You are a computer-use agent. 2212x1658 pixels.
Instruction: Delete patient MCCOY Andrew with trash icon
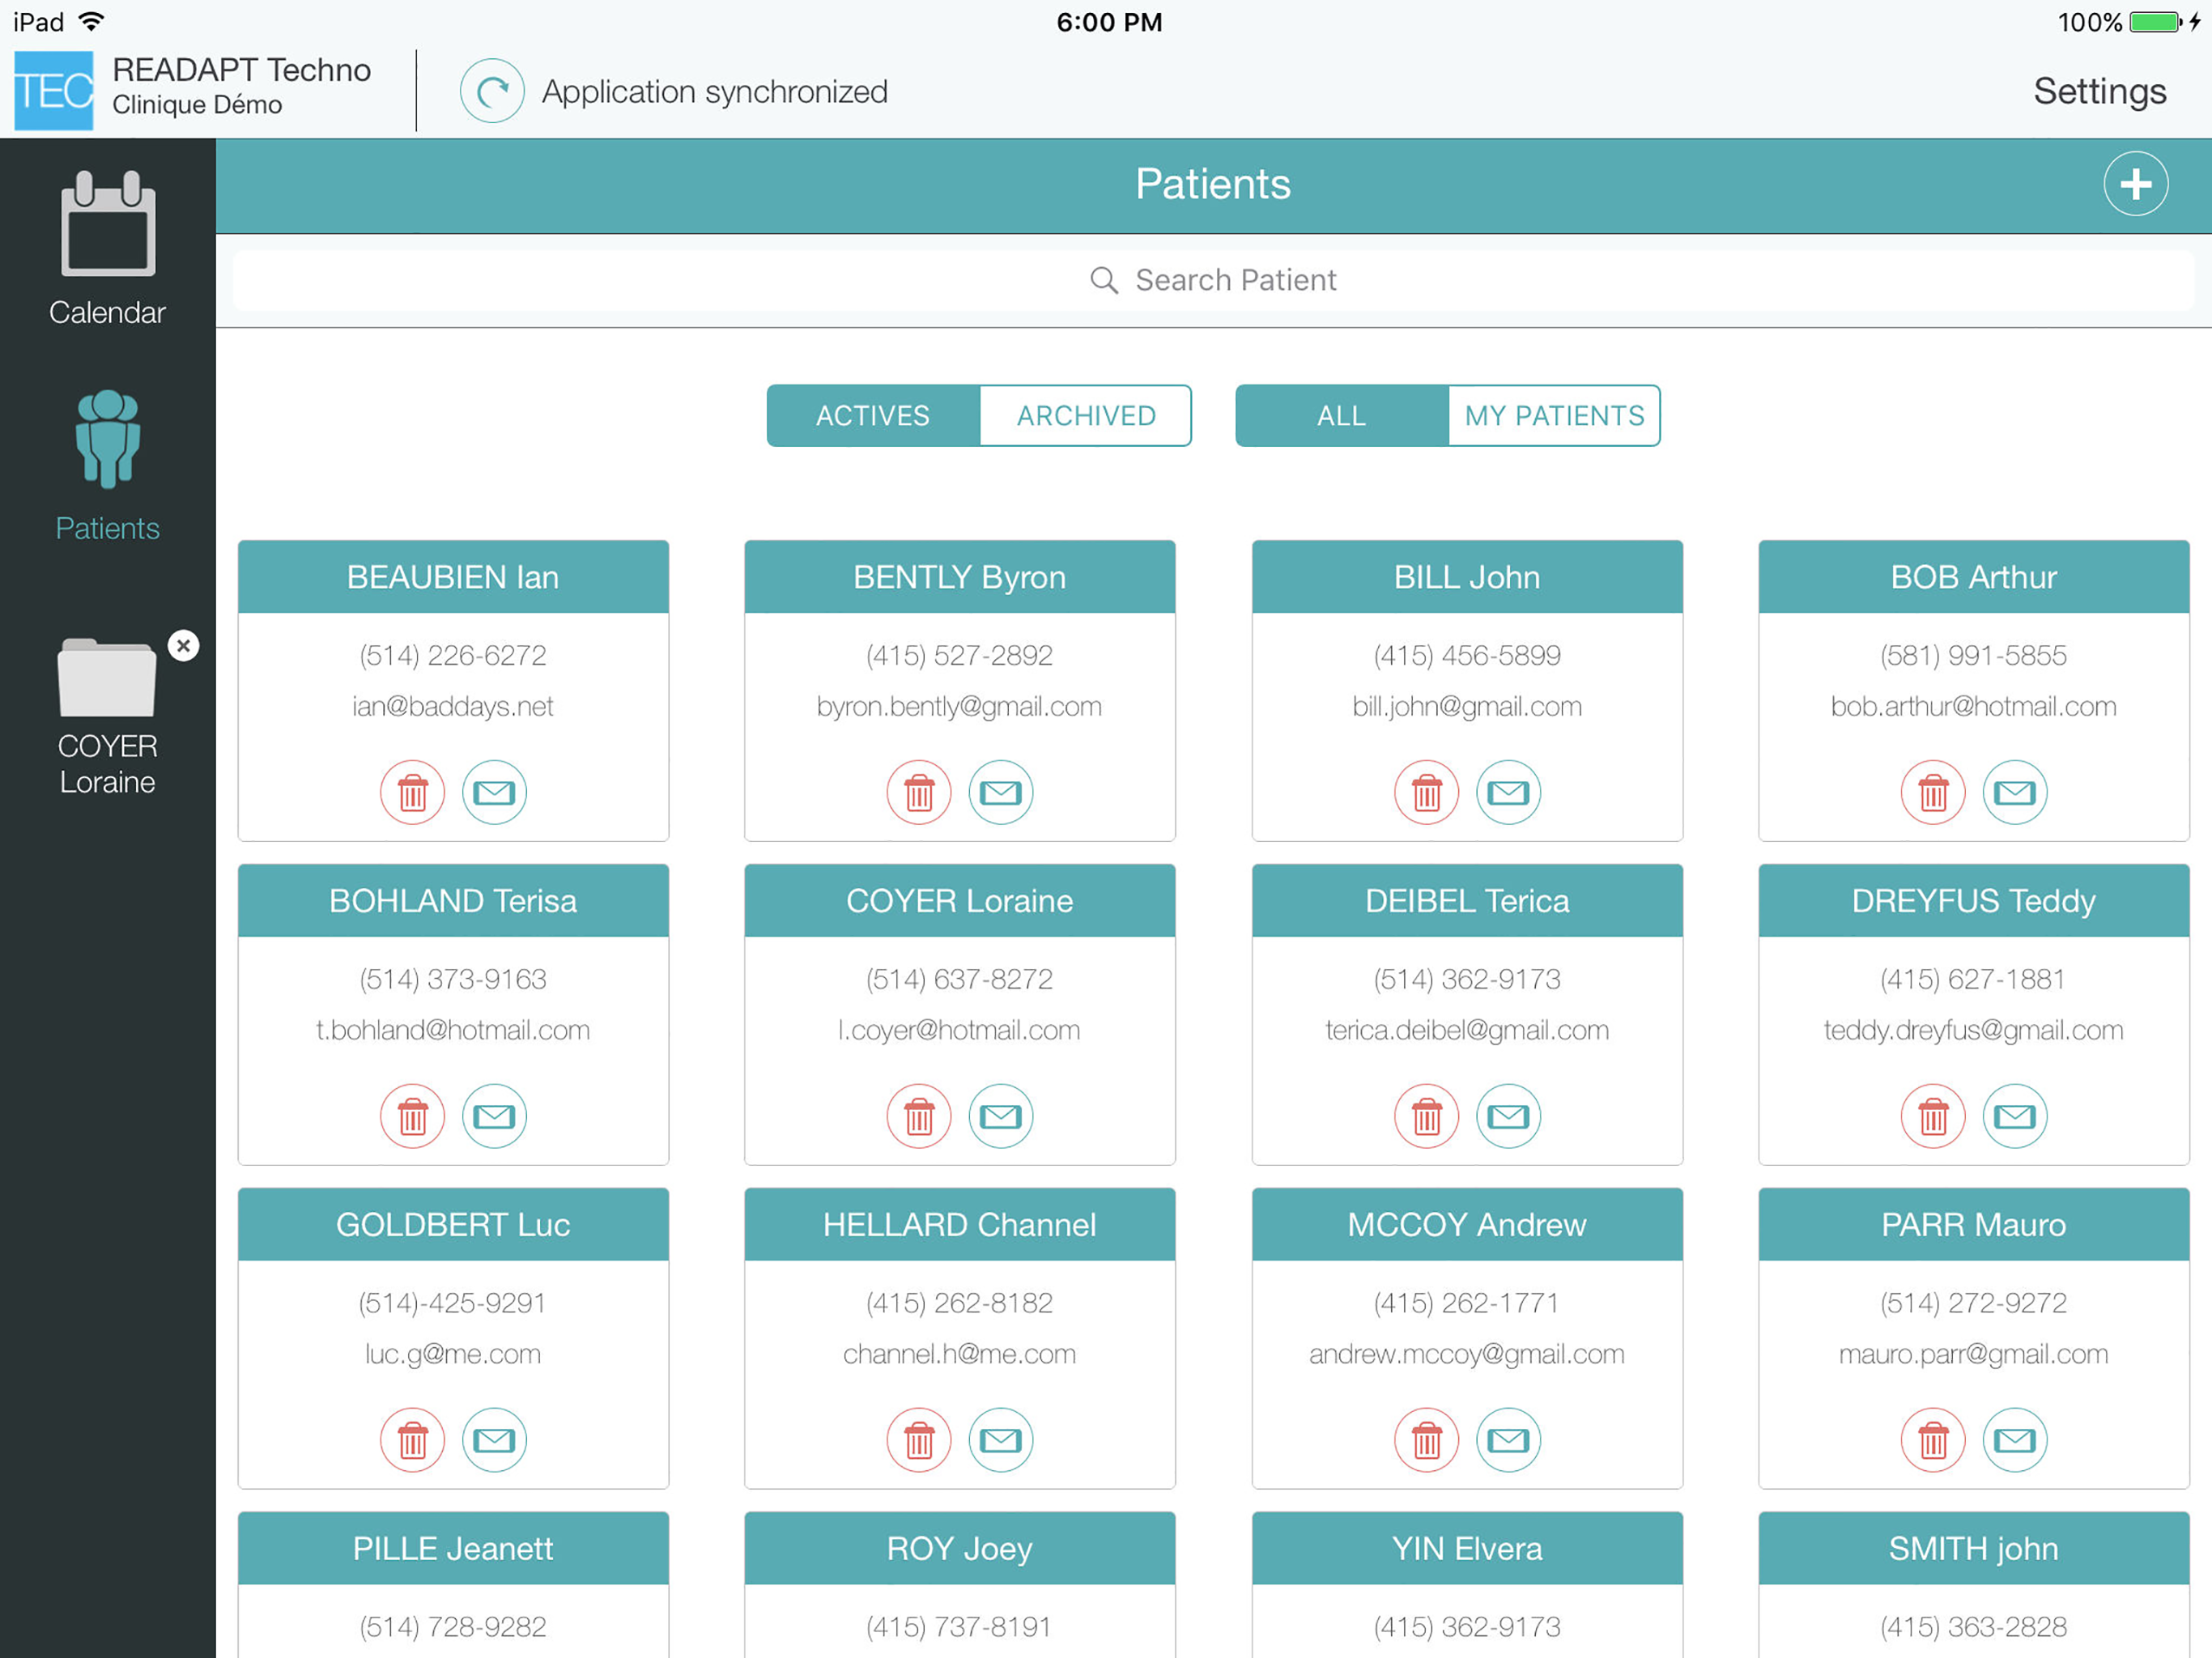pyautogui.click(x=1427, y=1440)
